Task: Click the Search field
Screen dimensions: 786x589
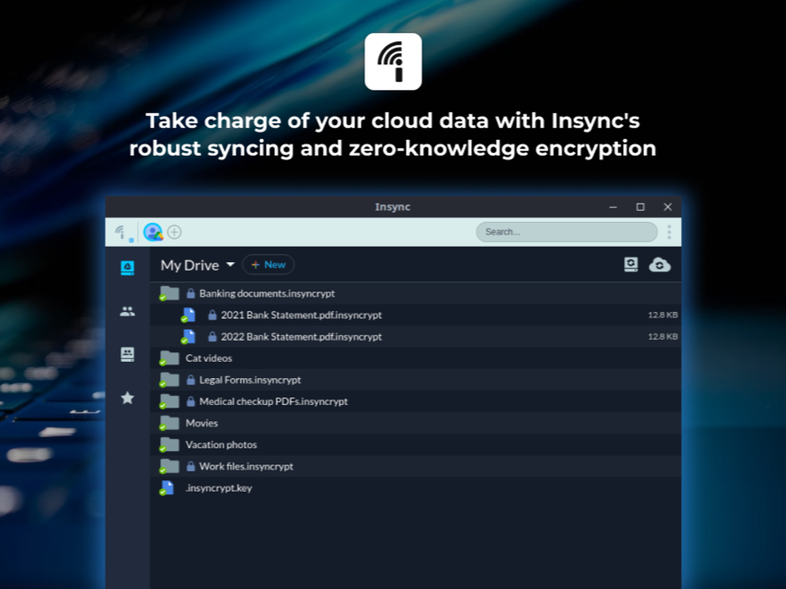Action: pos(566,232)
